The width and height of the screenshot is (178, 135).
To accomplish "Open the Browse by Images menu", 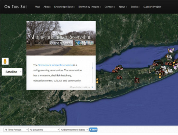I will (x=90, y=7).
